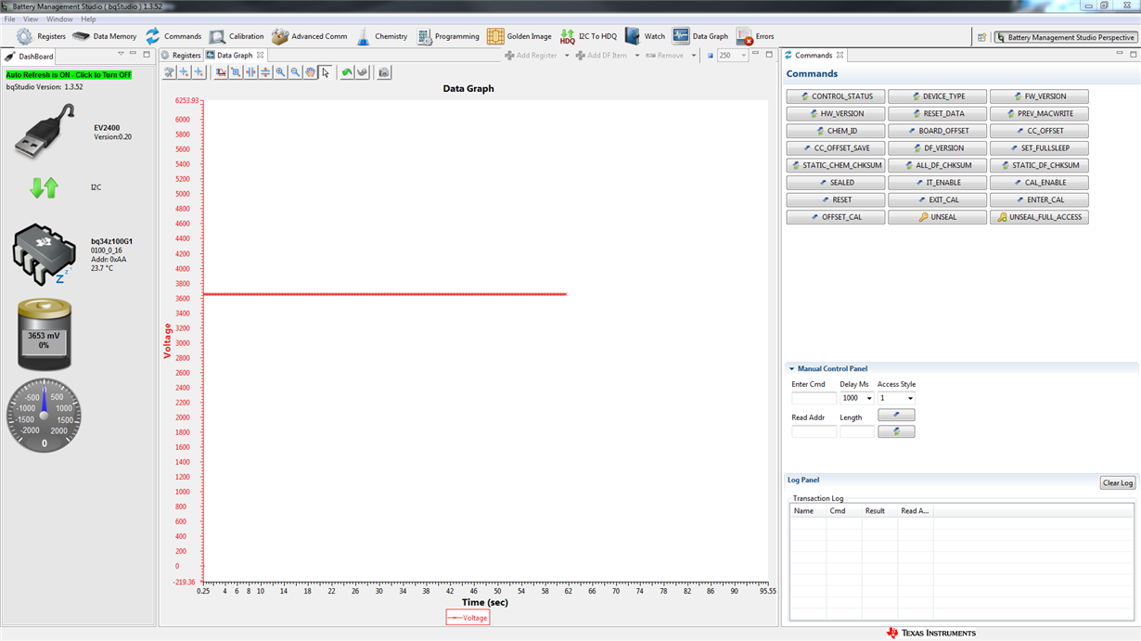
Task: Open the I2C To HDQ tool
Action: point(588,36)
